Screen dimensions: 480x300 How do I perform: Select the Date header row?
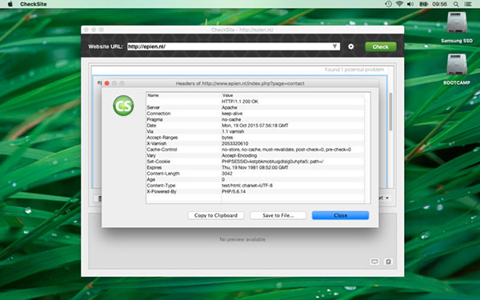tap(255, 126)
